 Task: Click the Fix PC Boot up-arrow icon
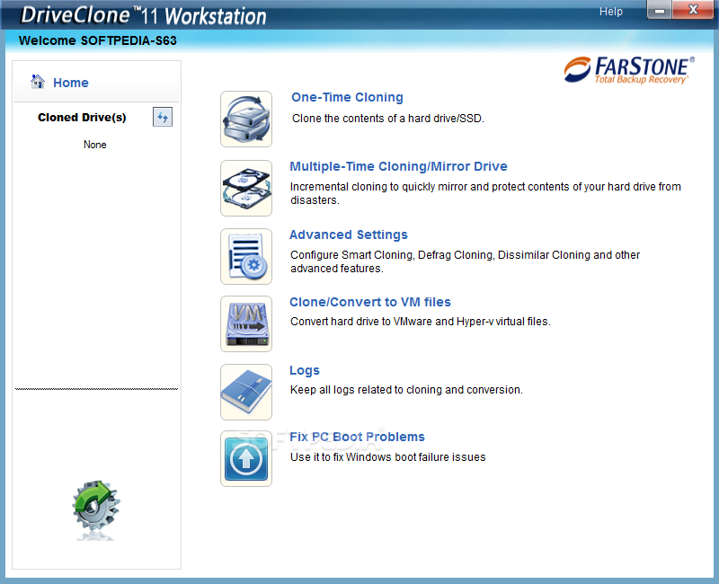tap(246, 458)
